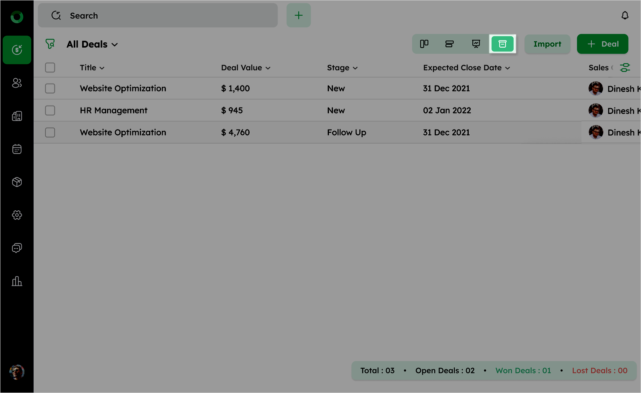Viewport: 641px width, 393px height.
Task: Click the Import button
Action: coord(547,44)
